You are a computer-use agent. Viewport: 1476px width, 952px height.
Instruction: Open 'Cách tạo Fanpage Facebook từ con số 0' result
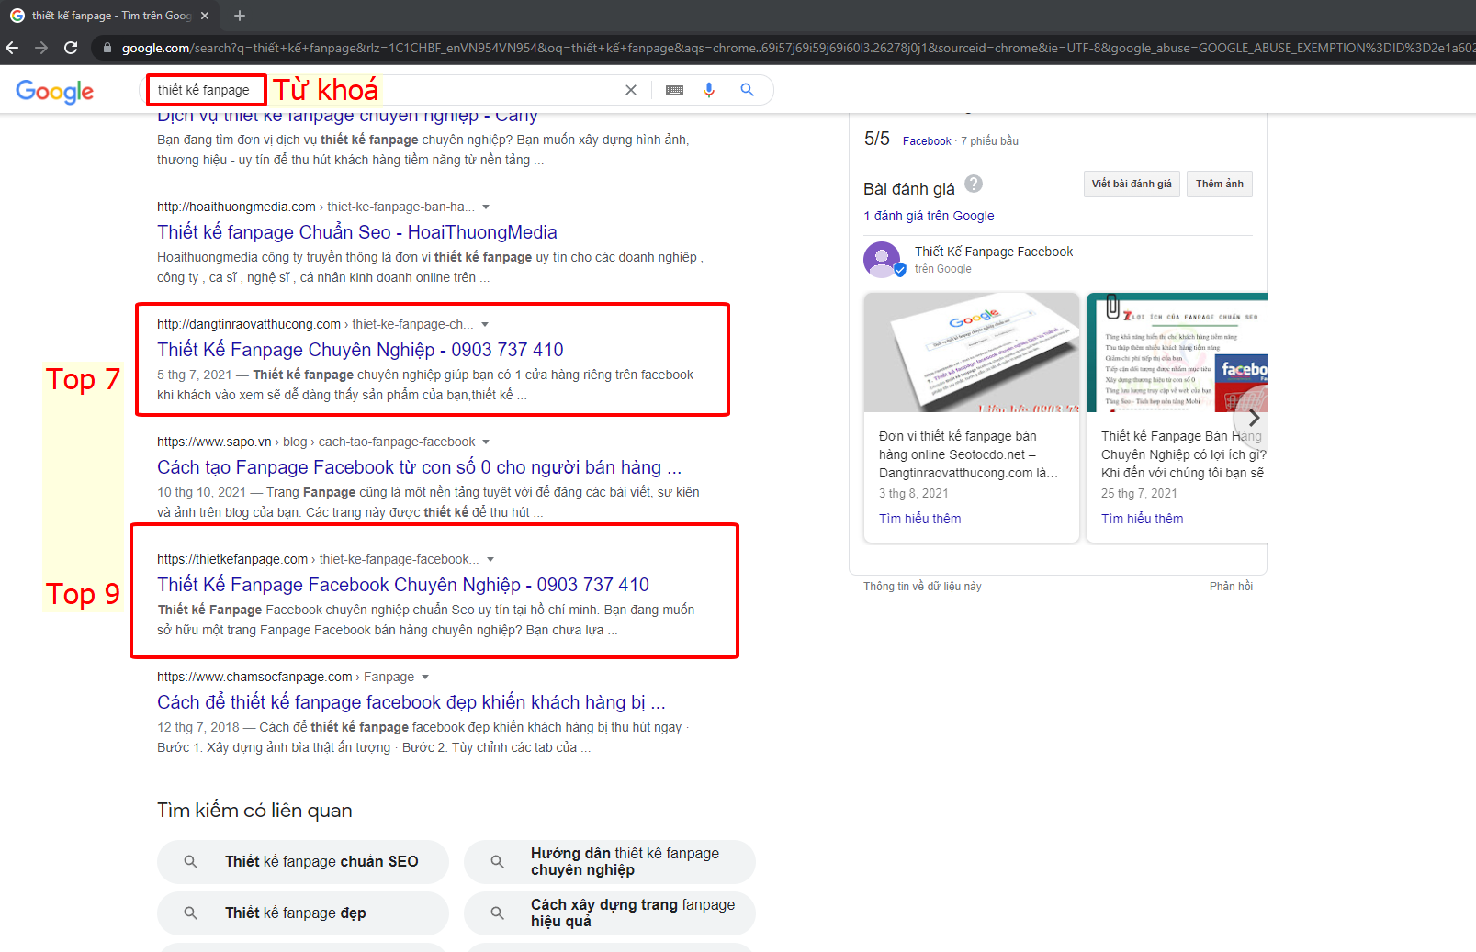(x=419, y=467)
